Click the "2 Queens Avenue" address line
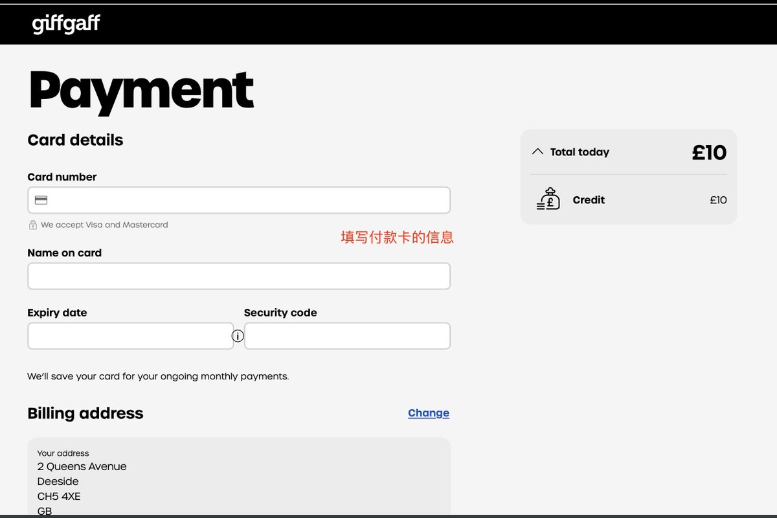Image resolution: width=777 pixels, height=518 pixels. point(82,467)
